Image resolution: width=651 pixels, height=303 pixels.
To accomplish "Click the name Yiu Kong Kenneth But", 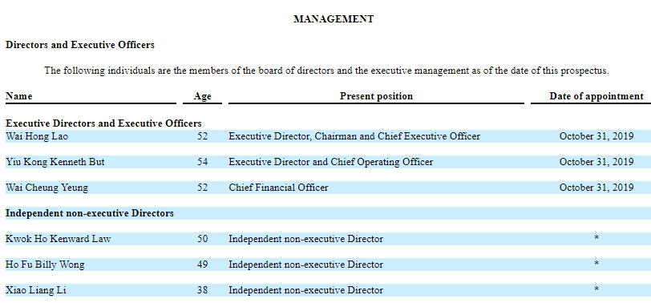I will point(55,162).
